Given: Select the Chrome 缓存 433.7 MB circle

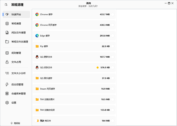Looking at the screenshot, I should [113, 14].
